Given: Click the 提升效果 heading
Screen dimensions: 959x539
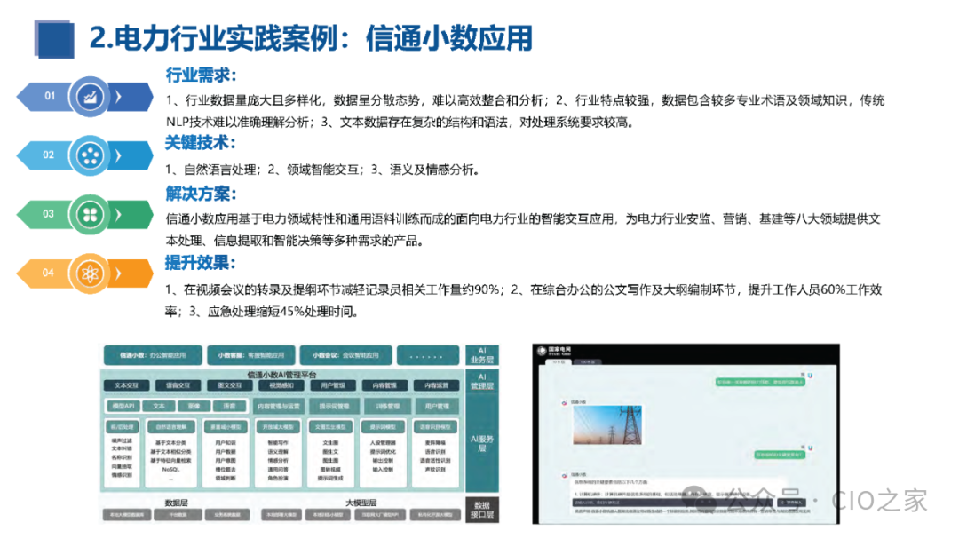Looking at the screenshot, I should tap(201, 263).
